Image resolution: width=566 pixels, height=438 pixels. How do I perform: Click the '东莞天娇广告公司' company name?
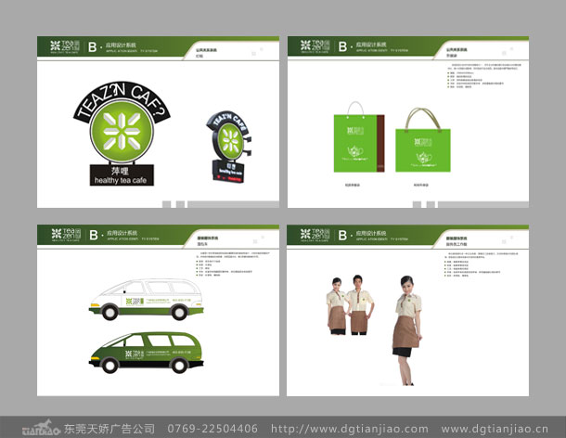pos(109,429)
